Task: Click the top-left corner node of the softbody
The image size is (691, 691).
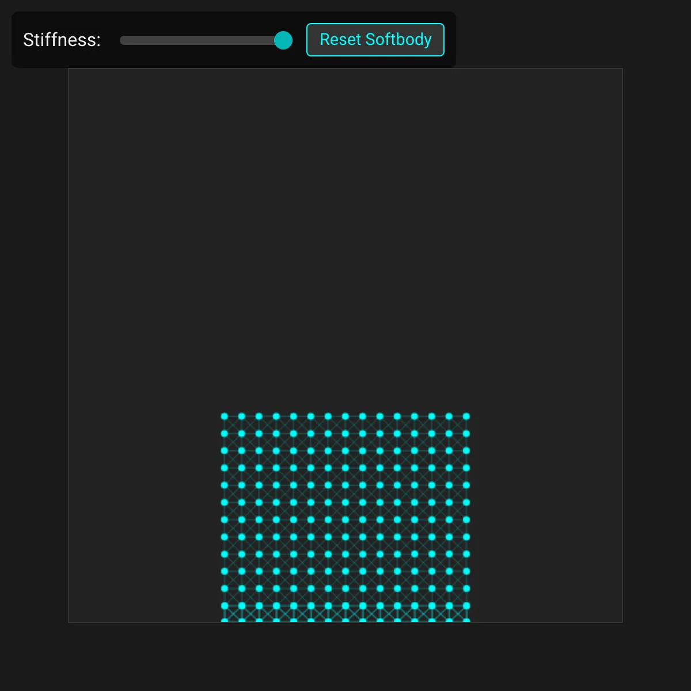Action: tap(225, 416)
